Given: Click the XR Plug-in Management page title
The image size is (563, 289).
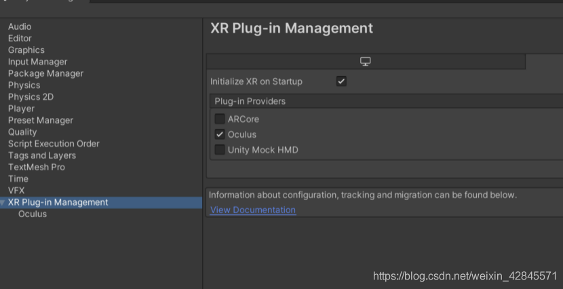Looking at the screenshot, I should point(292,28).
